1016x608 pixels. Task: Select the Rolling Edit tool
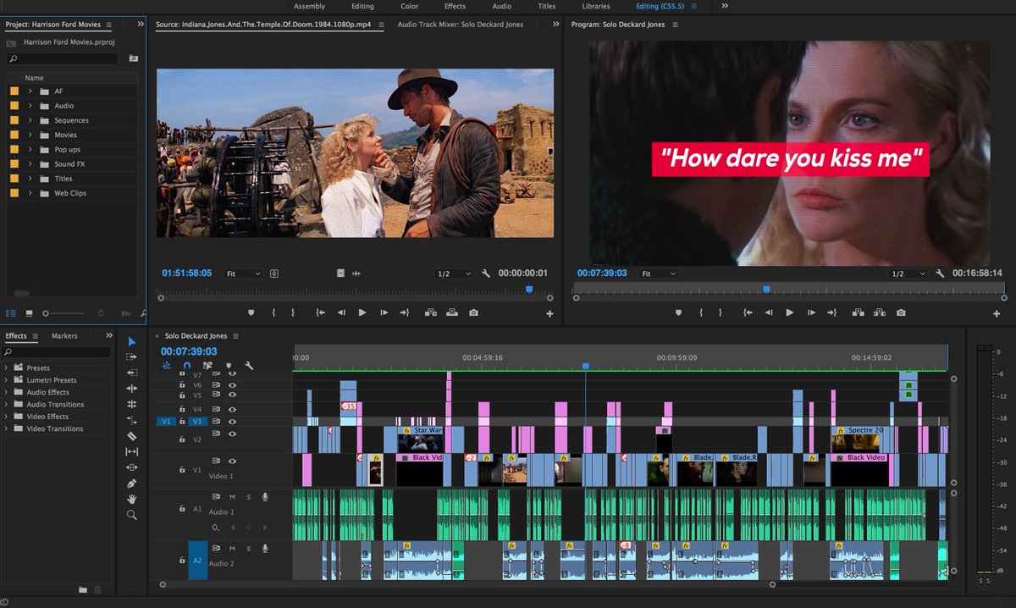pyautogui.click(x=132, y=404)
